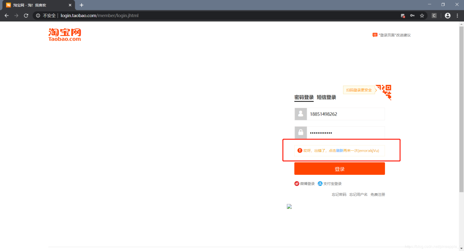Open the 免费注册 registration link
464x251 pixels.
[x=378, y=194]
